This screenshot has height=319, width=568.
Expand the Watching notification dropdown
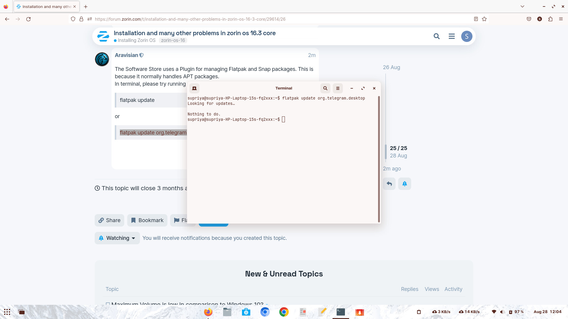[x=117, y=238]
